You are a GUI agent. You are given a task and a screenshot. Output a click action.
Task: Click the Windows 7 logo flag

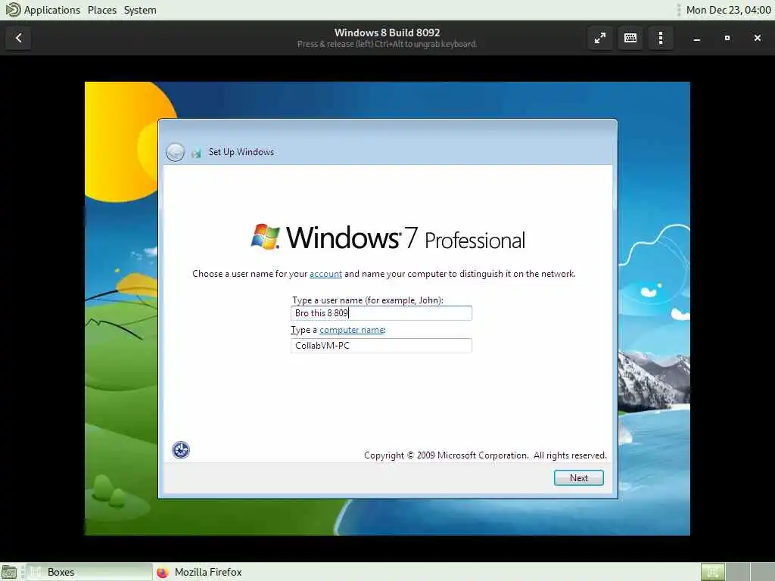tap(266, 237)
